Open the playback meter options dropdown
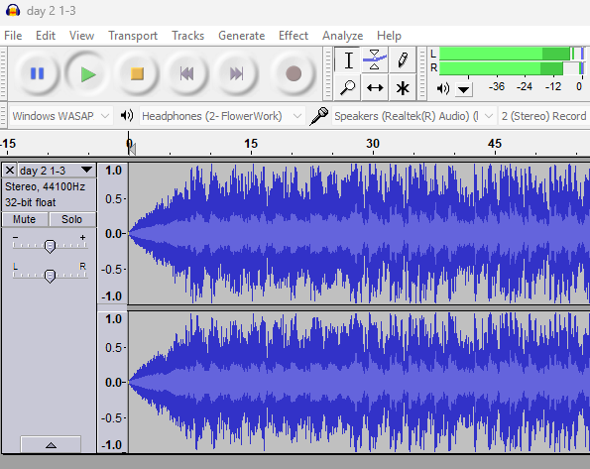Viewport: 590px width, 469px height. 464,89
